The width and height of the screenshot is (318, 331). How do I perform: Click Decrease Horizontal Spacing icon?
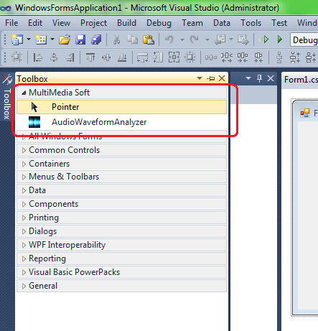tap(243, 57)
